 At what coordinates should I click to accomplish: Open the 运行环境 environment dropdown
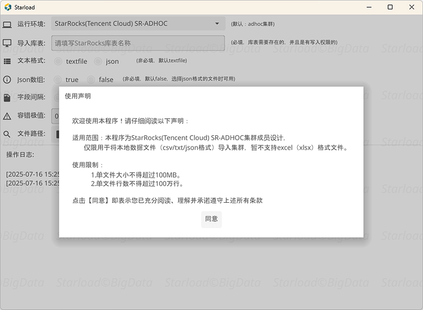[138, 23]
